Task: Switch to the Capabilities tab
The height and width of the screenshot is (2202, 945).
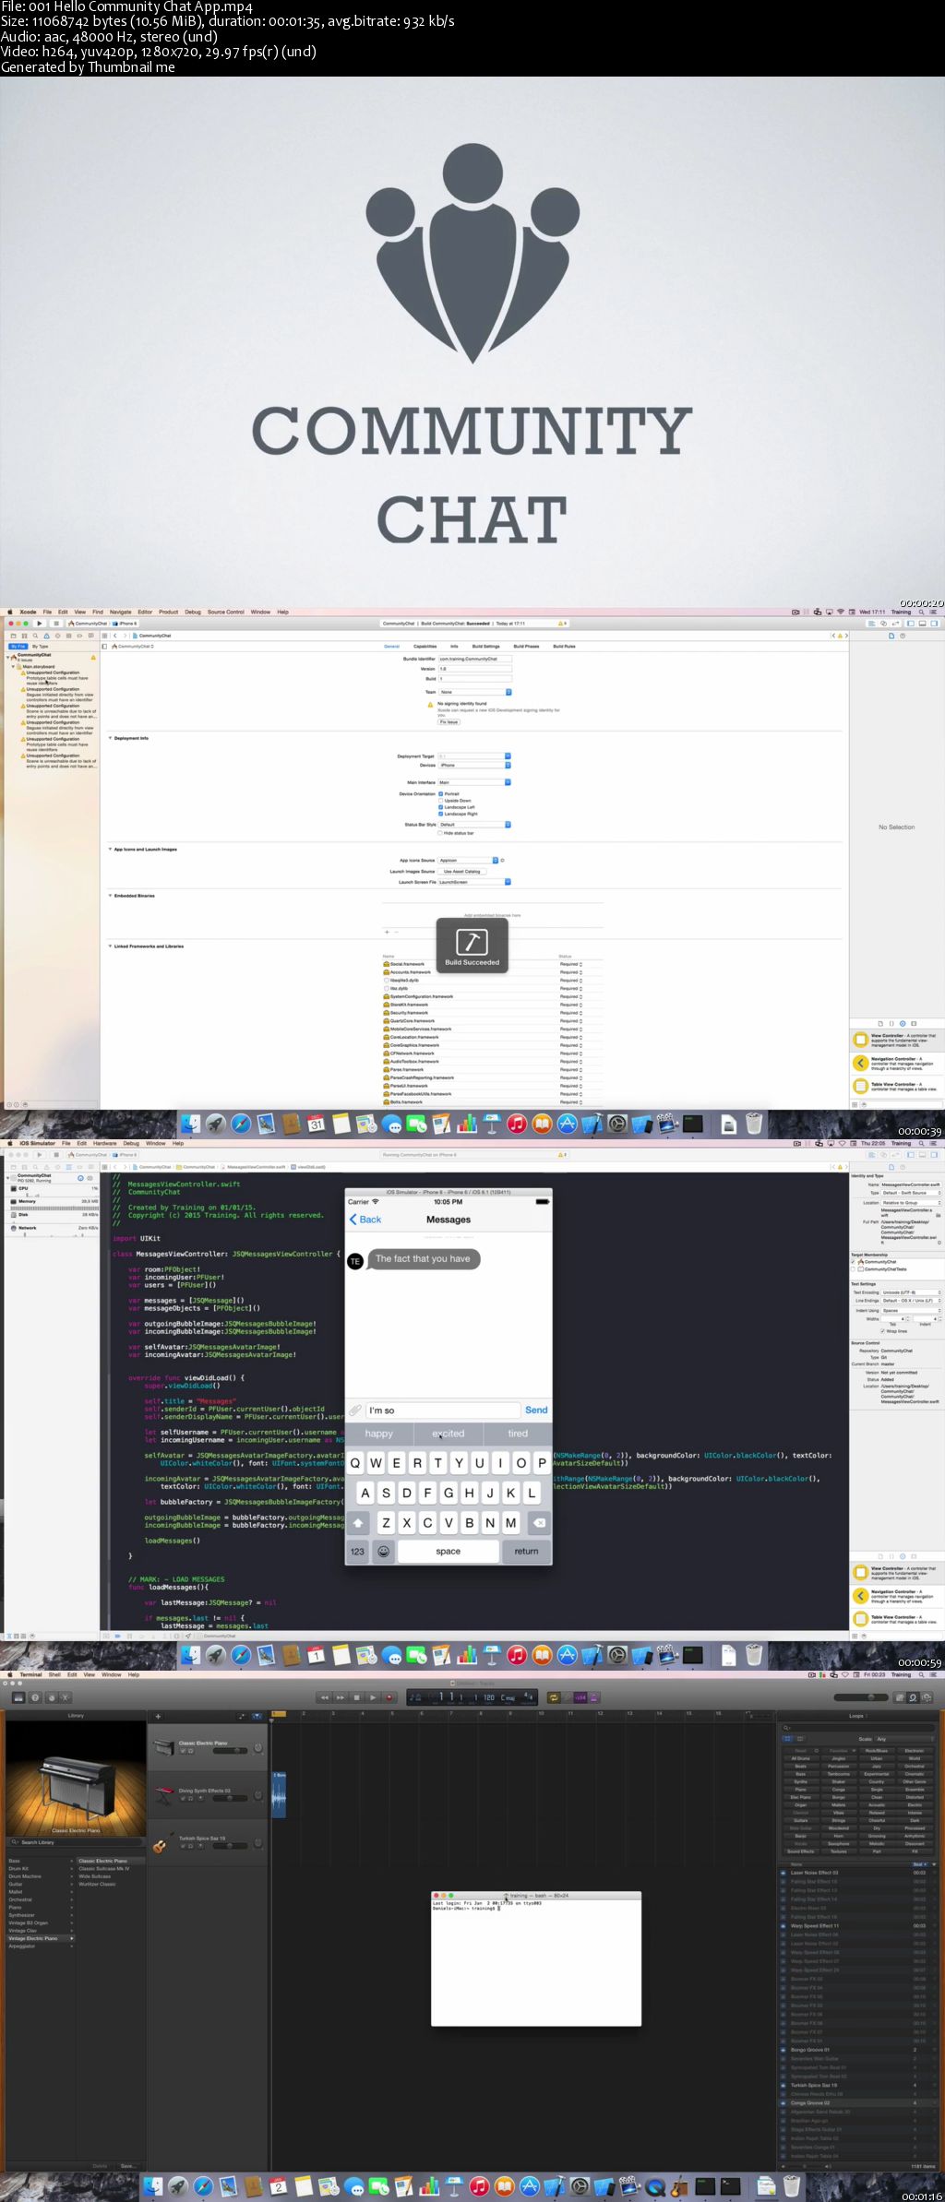Action: pyautogui.click(x=425, y=647)
